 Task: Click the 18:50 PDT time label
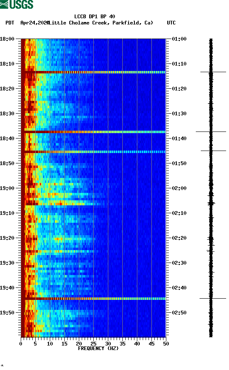click(7, 163)
